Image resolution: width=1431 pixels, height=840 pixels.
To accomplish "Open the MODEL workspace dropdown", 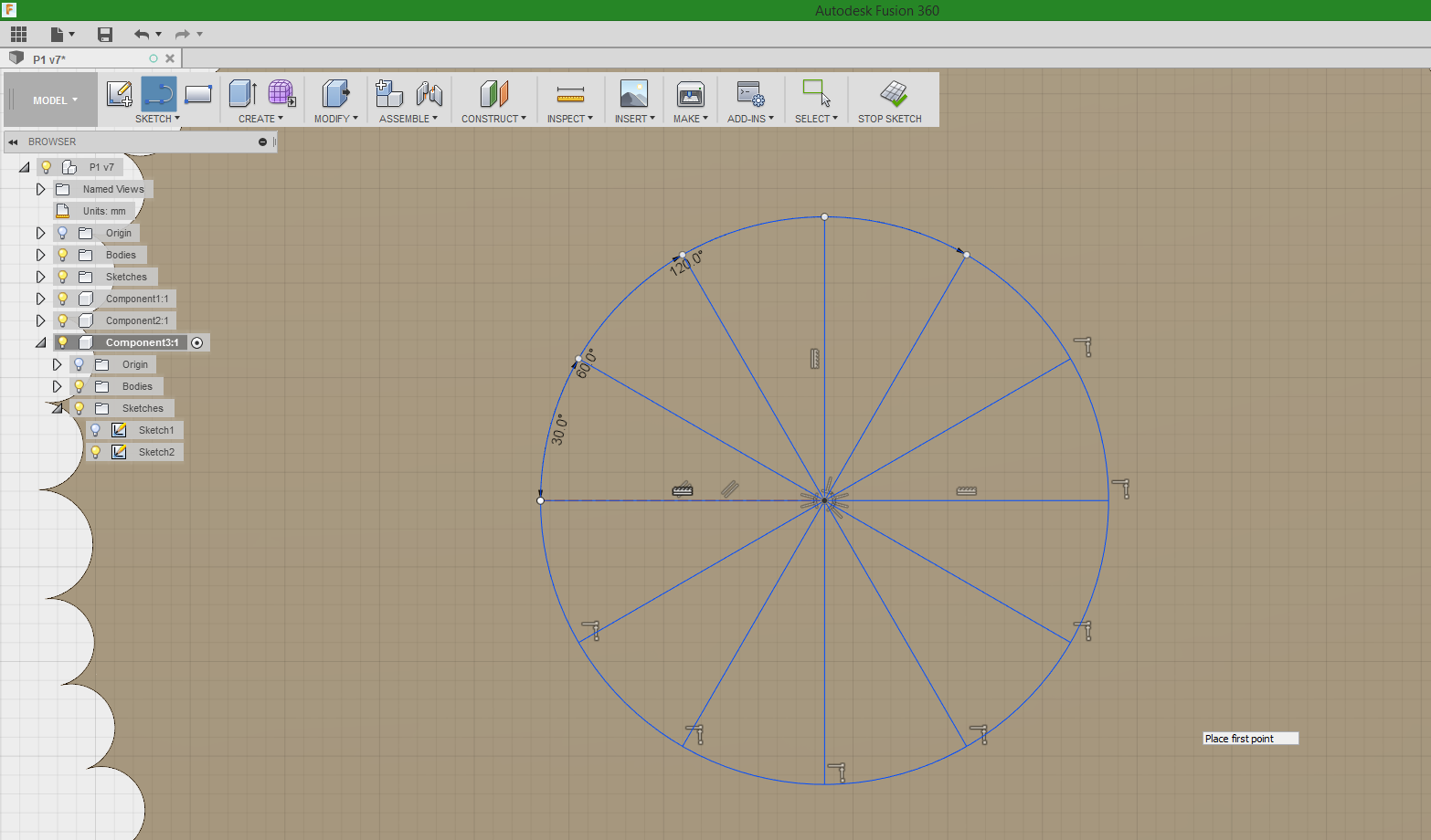I will [55, 100].
